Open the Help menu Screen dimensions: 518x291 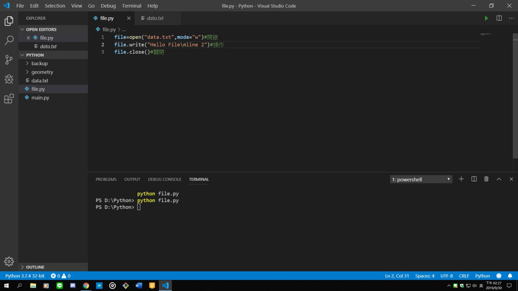(x=153, y=6)
